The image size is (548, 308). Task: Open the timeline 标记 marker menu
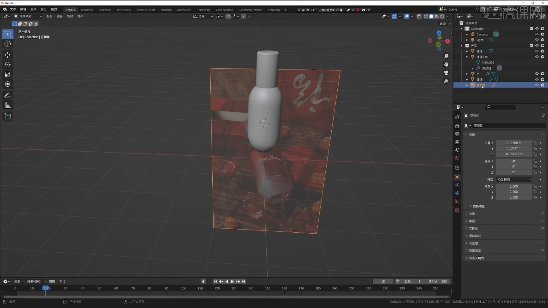pos(62,281)
